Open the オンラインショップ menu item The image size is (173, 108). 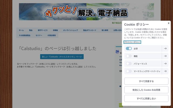tap(70, 30)
